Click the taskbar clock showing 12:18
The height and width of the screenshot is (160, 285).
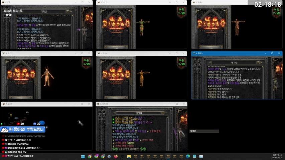(277, 156)
